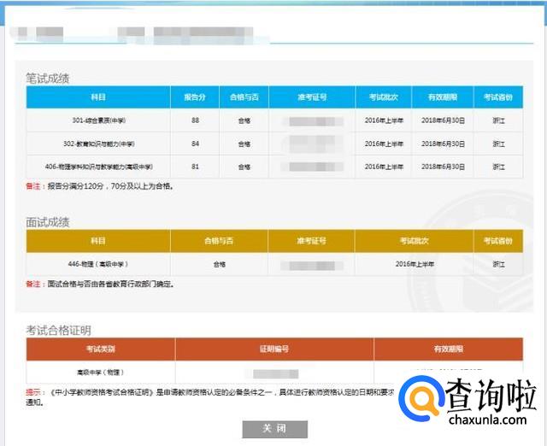
Task: Click 2018年6月30日 in the 406 row
Action: point(443,167)
